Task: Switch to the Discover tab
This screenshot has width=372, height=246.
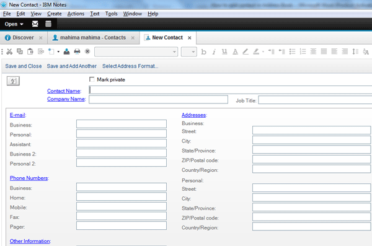Action: pyautogui.click(x=23, y=38)
